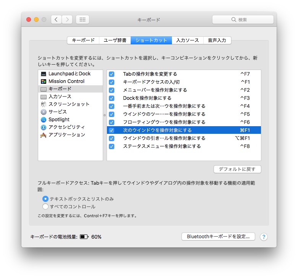Toggle the ^F5 ウインドウのツー row checkbox
This screenshot has width=298, height=278.
click(x=112, y=114)
